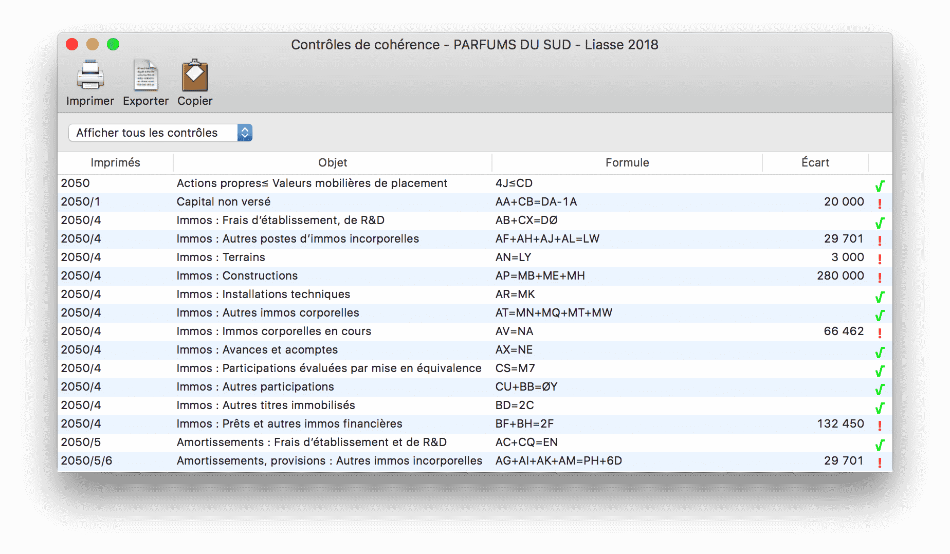
Task: Select the 'Capital non versé' row
Action: coord(475,202)
